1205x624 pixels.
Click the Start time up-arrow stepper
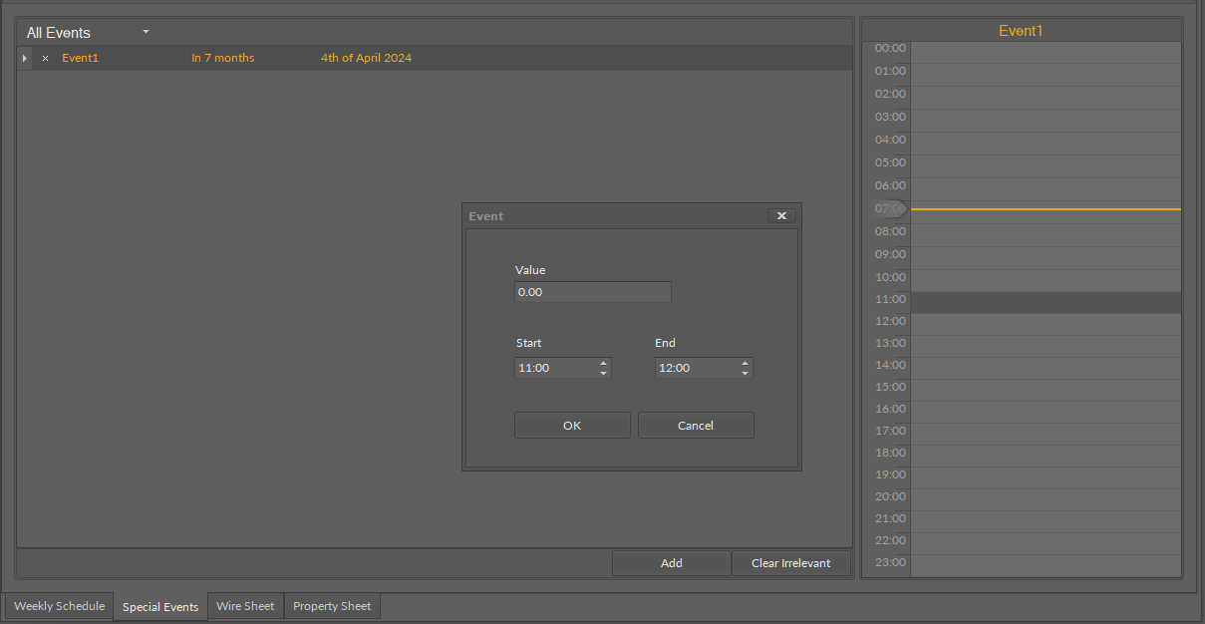[x=602, y=362]
